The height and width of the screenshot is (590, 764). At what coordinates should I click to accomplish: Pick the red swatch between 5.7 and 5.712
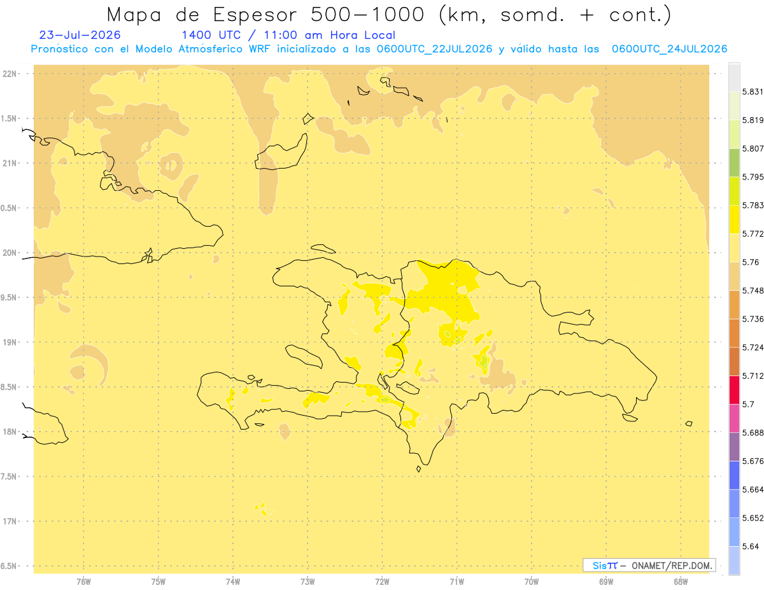click(x=734, y=390)
